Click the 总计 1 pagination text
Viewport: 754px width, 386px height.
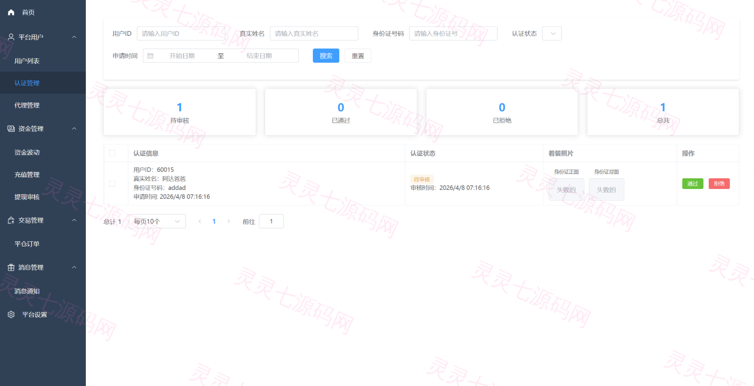coord(112,222)
